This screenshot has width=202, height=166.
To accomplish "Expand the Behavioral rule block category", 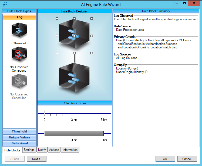I will 19,143.
